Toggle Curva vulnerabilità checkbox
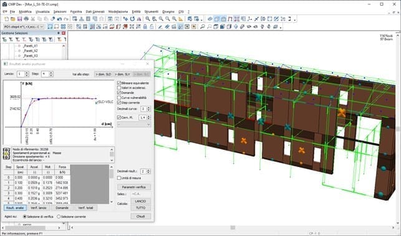This screenshot has height=236, width=401. click(119, 98)
